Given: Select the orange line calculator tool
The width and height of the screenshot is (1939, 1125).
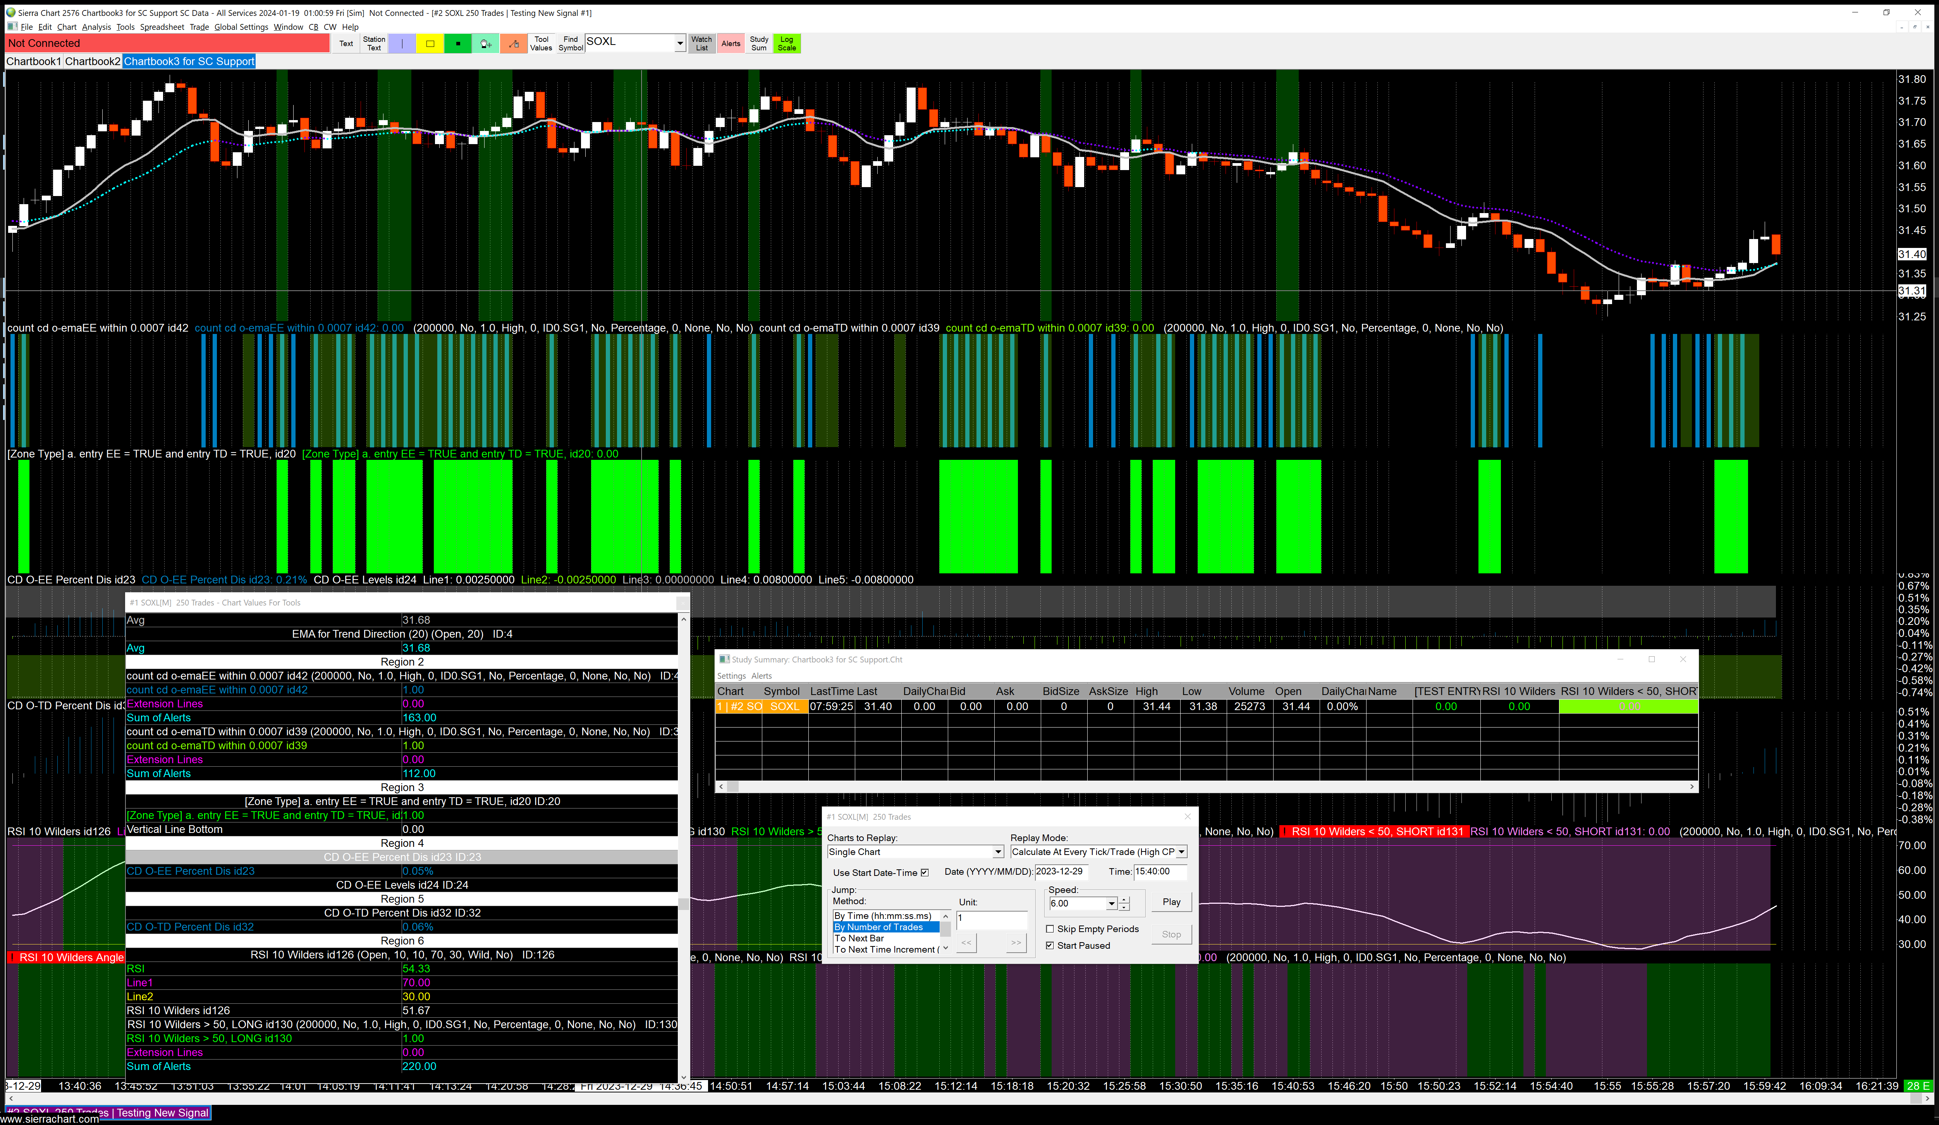Looking at the screenshot, I should (x=513, y=44).
